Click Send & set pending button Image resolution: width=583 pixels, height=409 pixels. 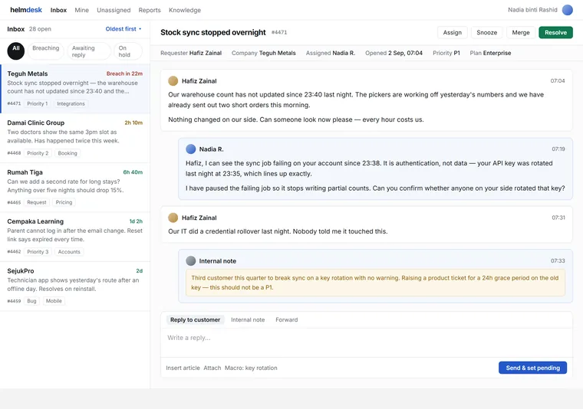click(x=533, y=368)
